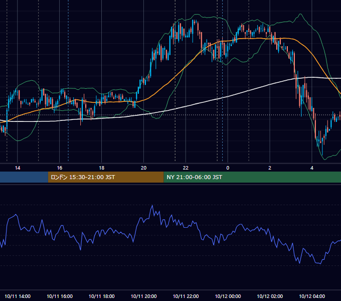Click the 10/11 14:00 date label
This screenshot has height=301, width=341.
[18, 296]
